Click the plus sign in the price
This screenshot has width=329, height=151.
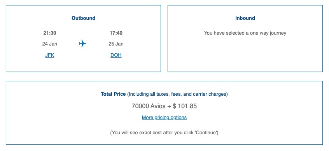[x=169, y=106]
